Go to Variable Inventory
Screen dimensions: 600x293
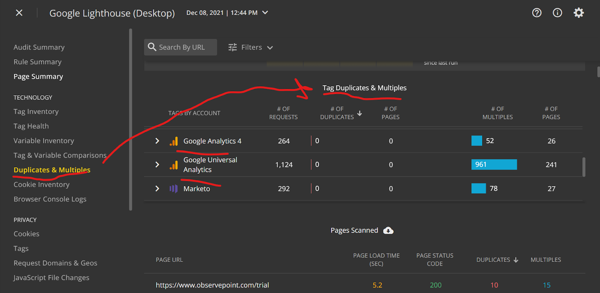click(44, 141)
